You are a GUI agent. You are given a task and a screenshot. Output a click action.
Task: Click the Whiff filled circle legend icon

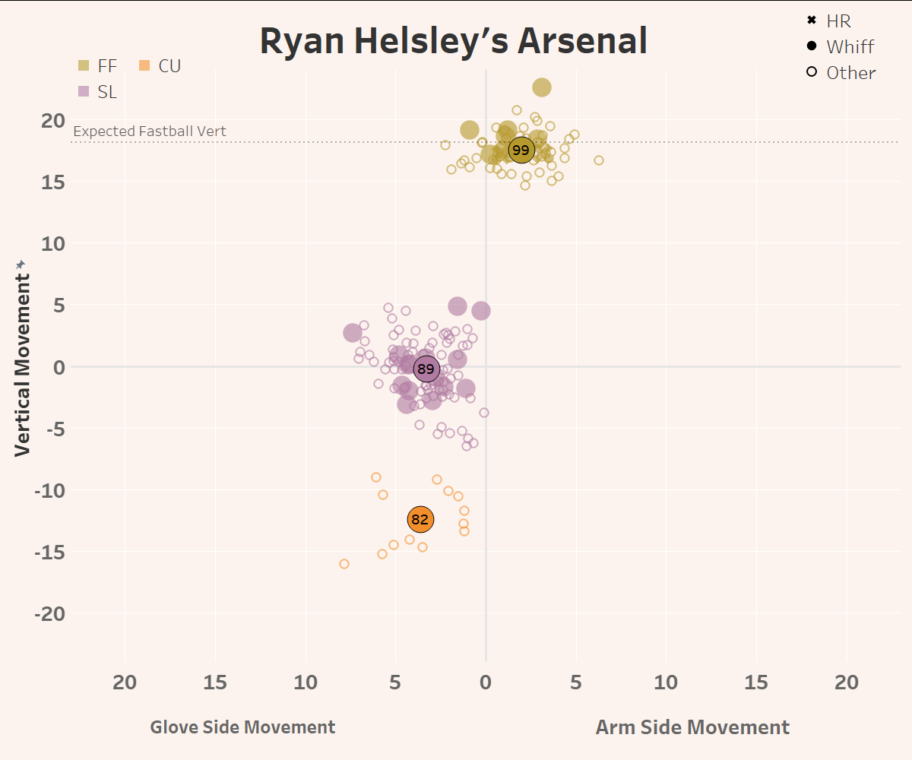click(x=812, y=46)
